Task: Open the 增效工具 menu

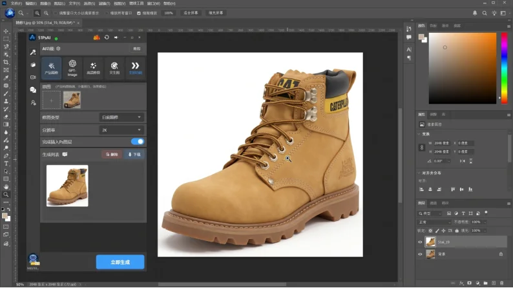Action: tap(136, 3)
